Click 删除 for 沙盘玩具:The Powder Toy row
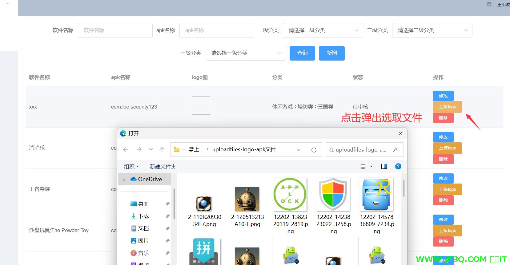This screenshot has width=510, height=265. (443, 241)
